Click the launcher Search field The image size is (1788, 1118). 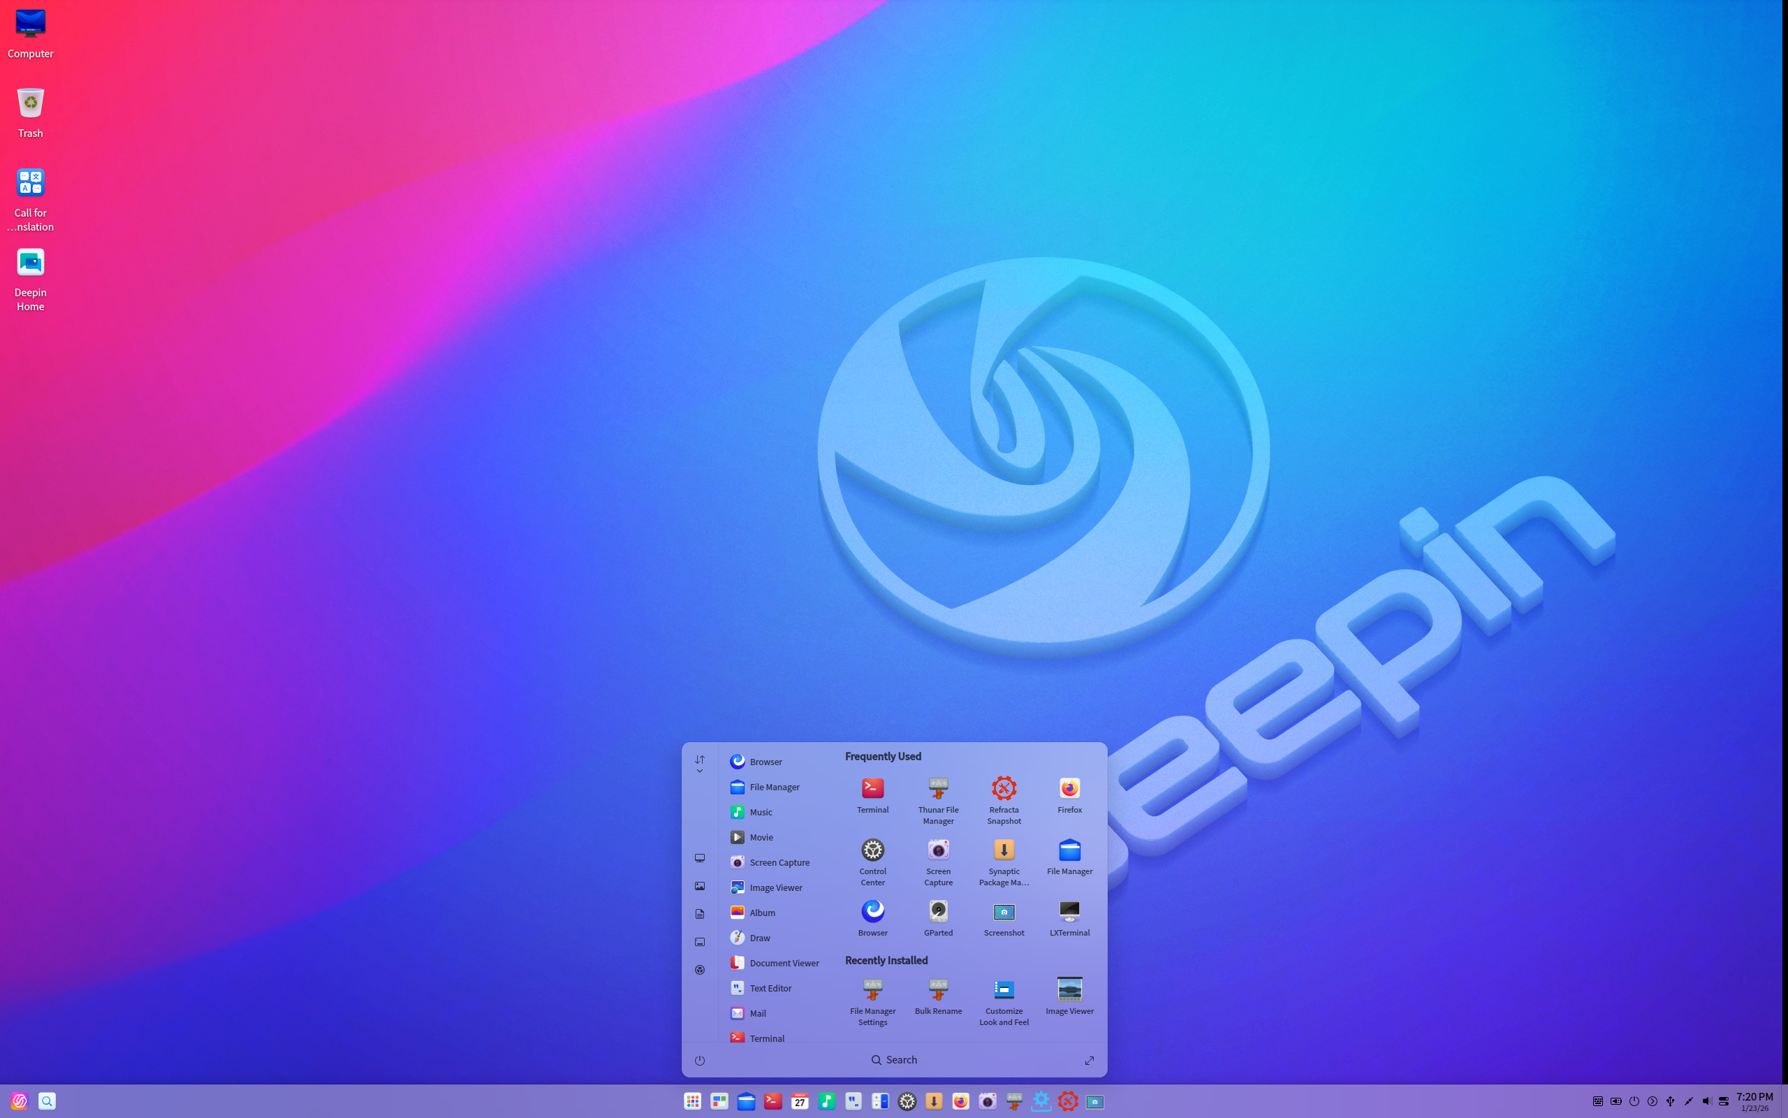[x=894, y=1059]
